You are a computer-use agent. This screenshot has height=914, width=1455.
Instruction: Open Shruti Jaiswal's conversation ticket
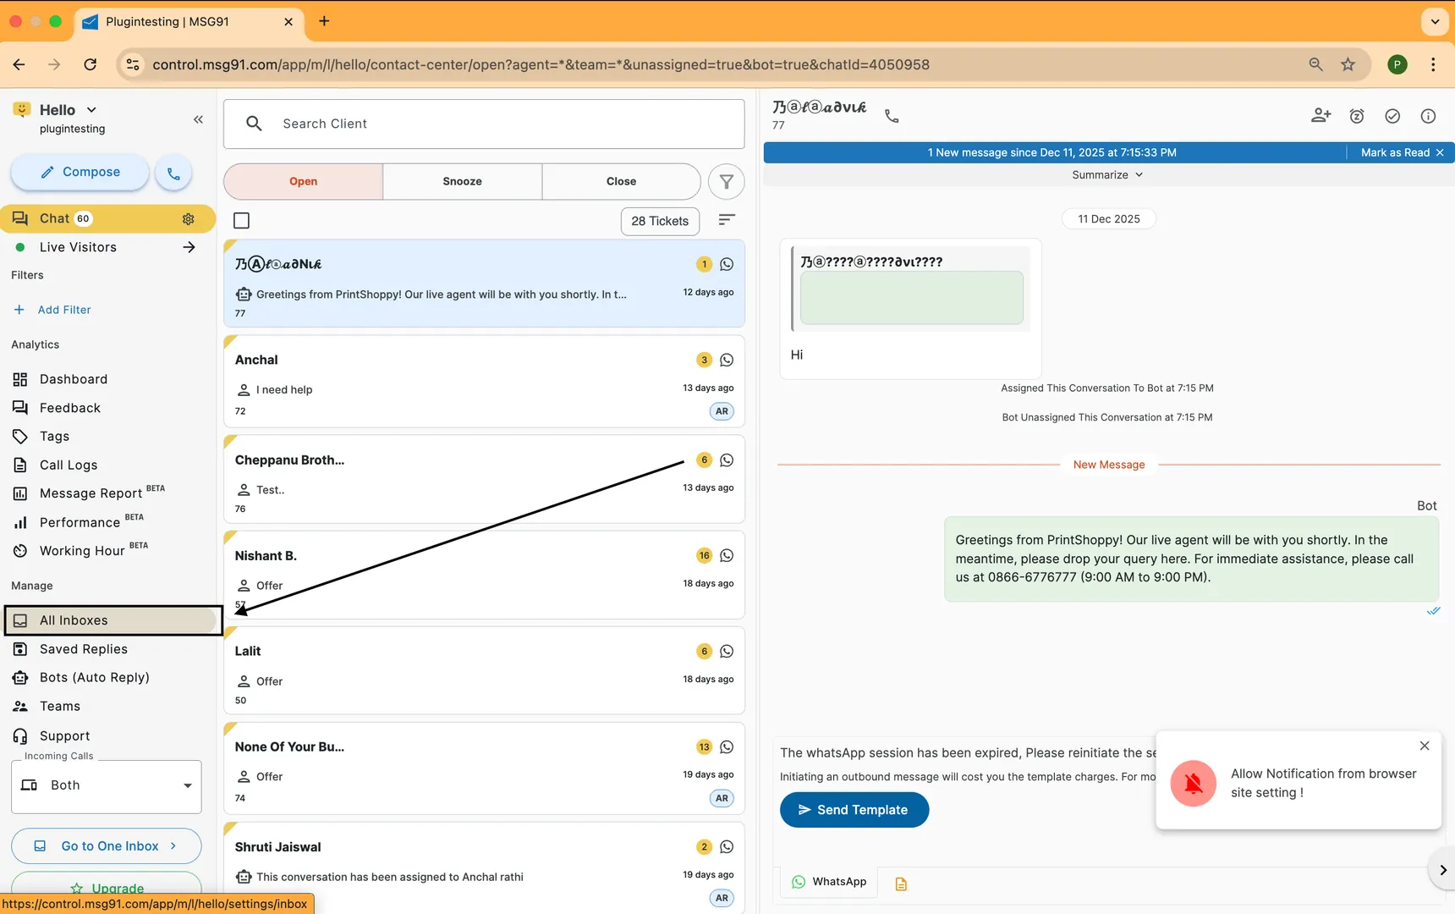tap(485, 868)
